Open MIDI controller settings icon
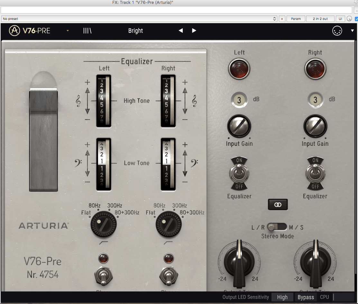Screen dimensions: 358x304 tap(337, 31)
